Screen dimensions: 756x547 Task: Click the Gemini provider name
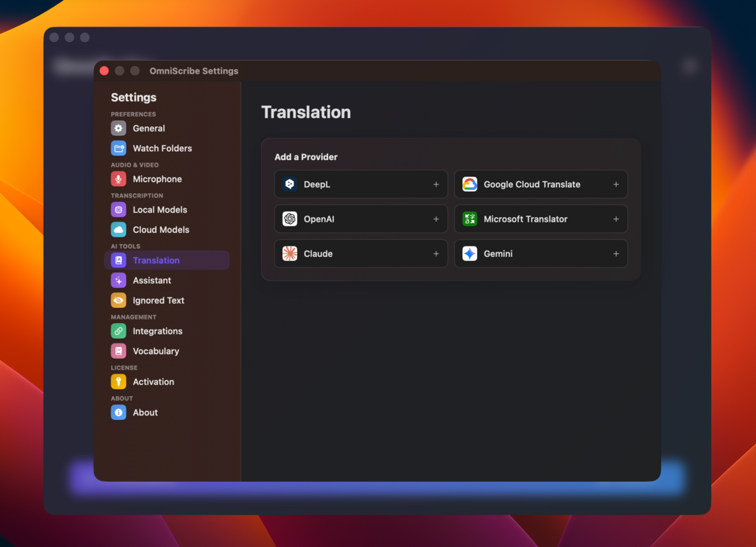click(x=498, y=254)
